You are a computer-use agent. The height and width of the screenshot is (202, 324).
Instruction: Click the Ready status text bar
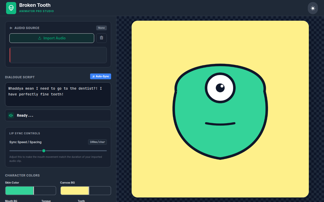click(58, 115)
